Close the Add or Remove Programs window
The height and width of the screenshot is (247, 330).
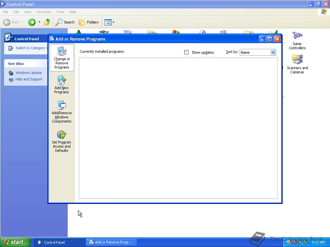[277, 39]
